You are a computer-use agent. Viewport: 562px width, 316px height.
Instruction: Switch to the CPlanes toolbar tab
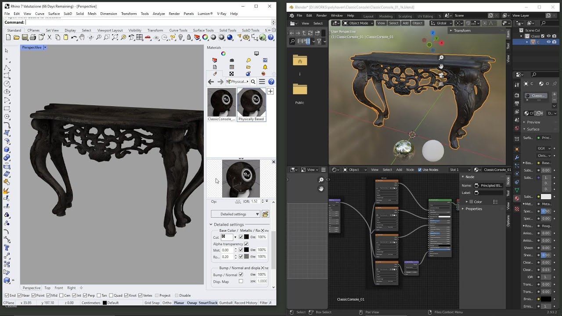[x=33, y=30]
